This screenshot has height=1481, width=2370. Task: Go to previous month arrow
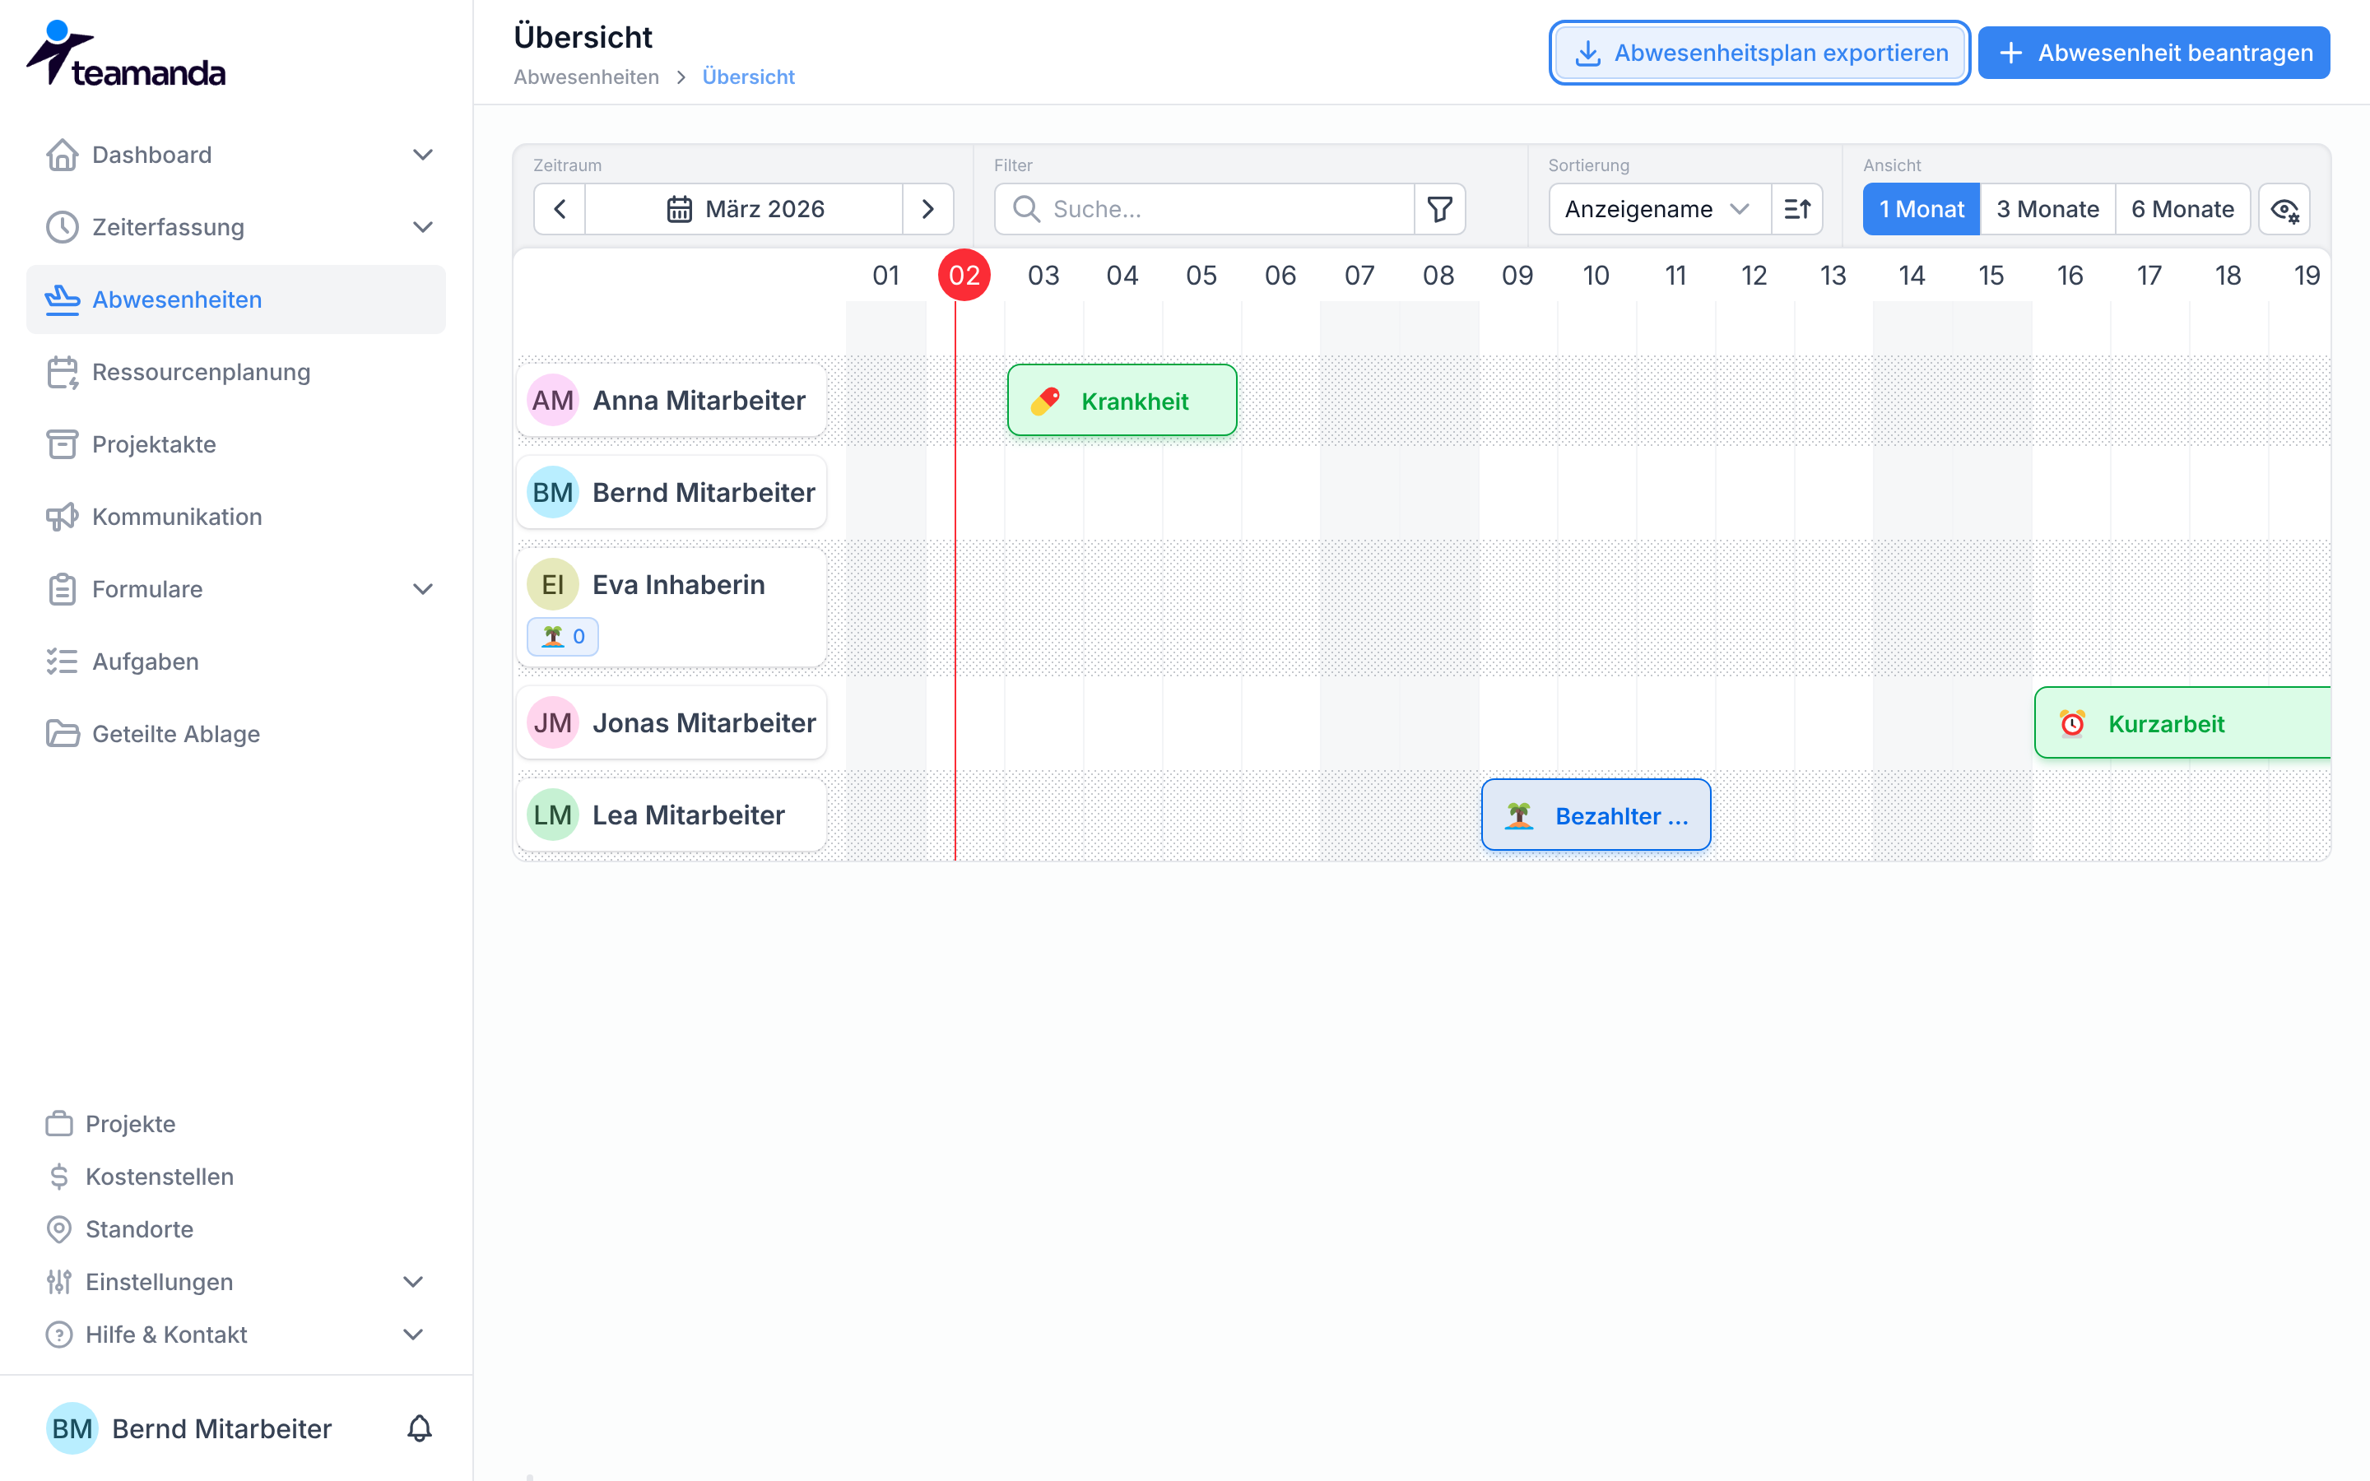point(560,210)
